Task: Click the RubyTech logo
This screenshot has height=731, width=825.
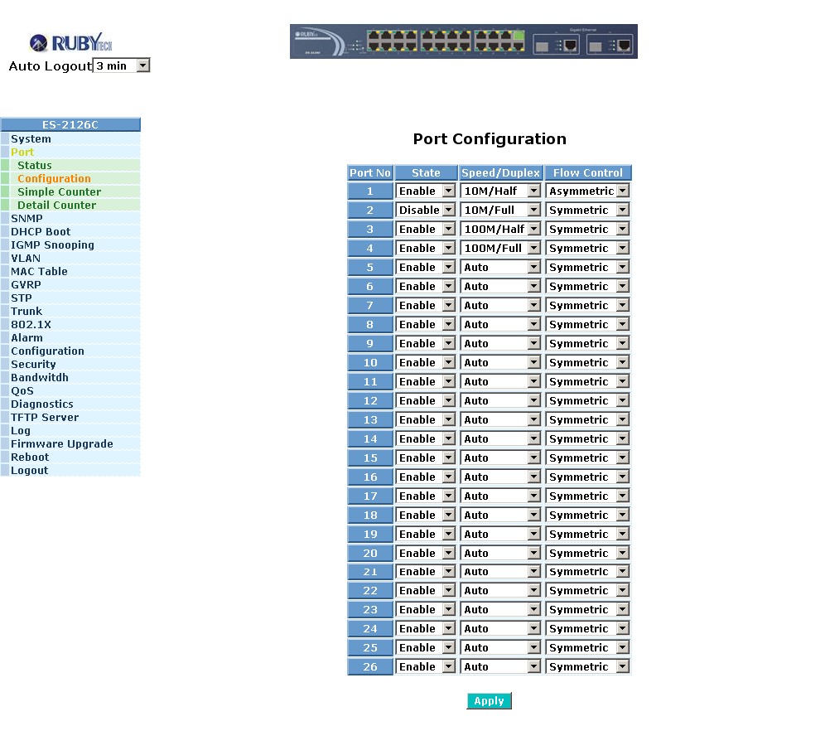Action: (70, 42)
